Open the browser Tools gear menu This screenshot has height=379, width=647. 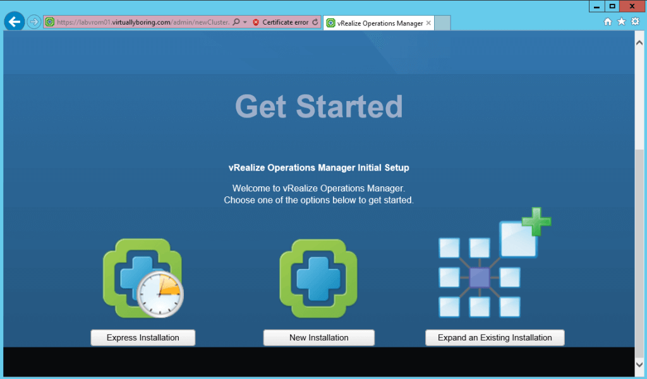636,21
